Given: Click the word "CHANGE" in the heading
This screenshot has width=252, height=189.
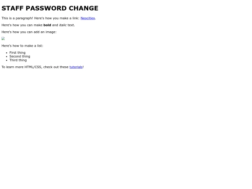Looking at the screenshot, I should click(x=84, y=8).
